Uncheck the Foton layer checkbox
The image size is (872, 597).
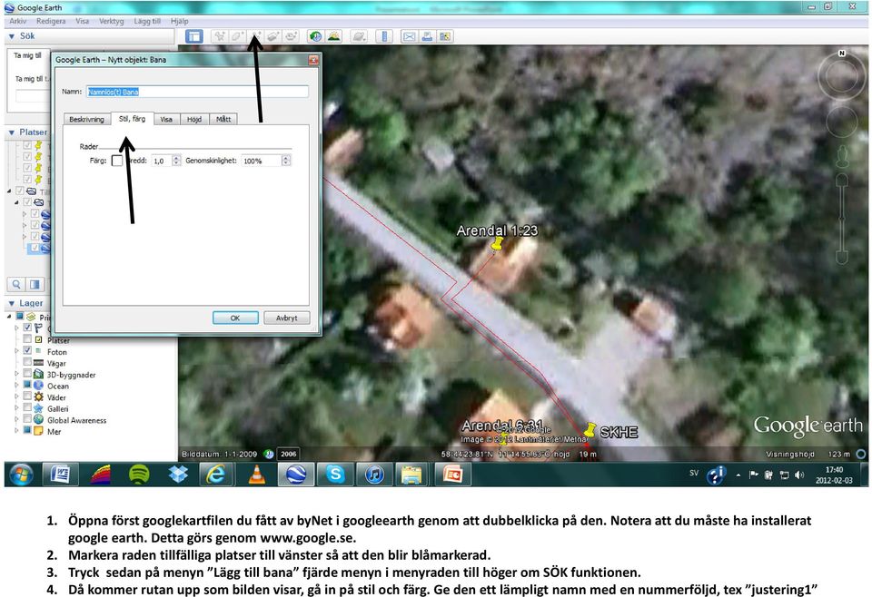point(26,350)
